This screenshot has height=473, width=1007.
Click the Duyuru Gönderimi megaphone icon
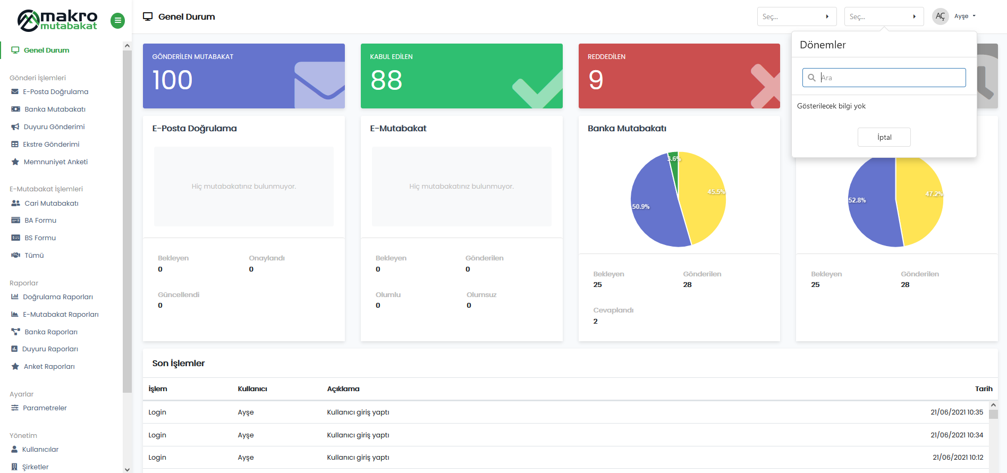(15, 127)
